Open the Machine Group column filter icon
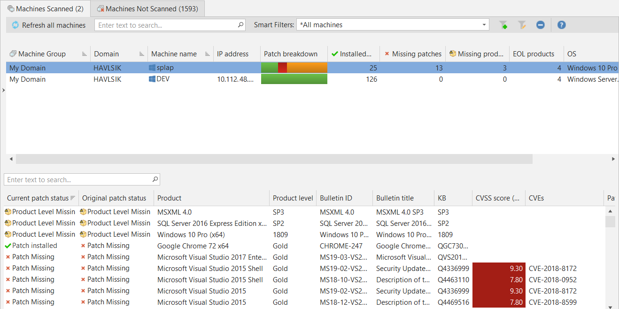This screenshot has height=309, width=619. (85, 54)
